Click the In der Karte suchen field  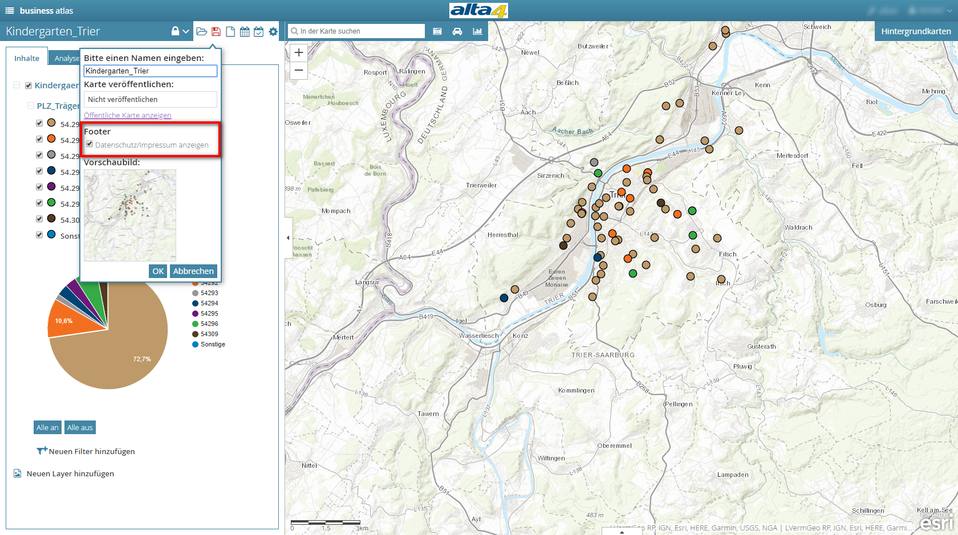[357, 31]
